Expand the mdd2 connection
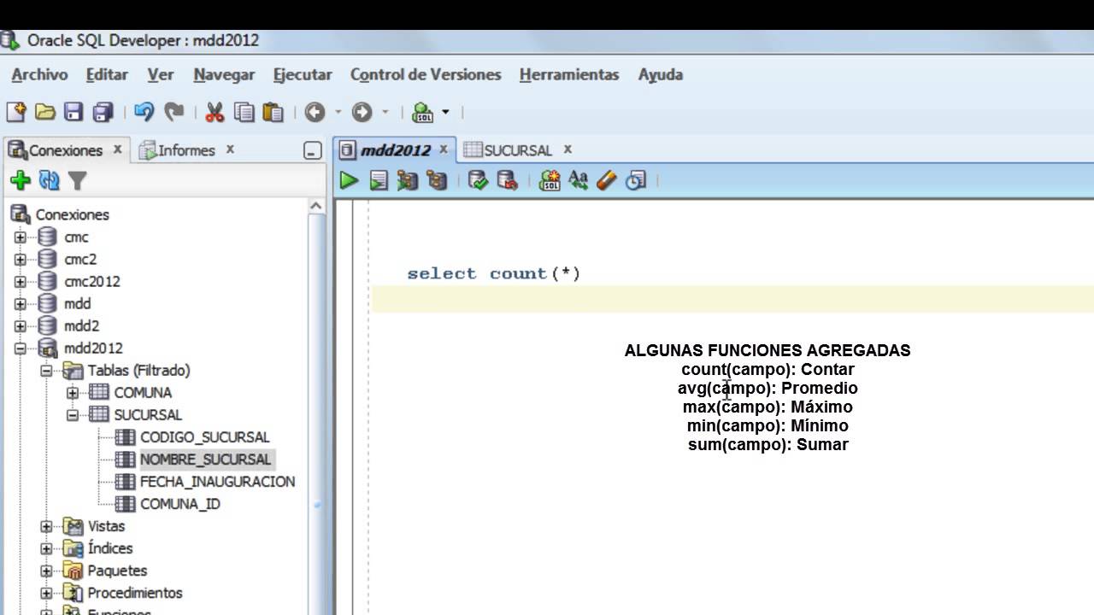The width and height of the screenshot is (1094, 615). (21, 326)
